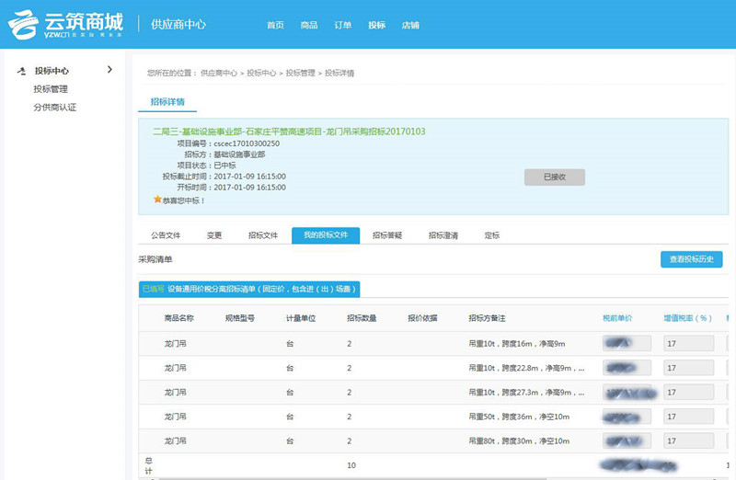This screenshot has height=480, width=736.
Task: Click the gold star congratulation icon
Action: (157, 200)
